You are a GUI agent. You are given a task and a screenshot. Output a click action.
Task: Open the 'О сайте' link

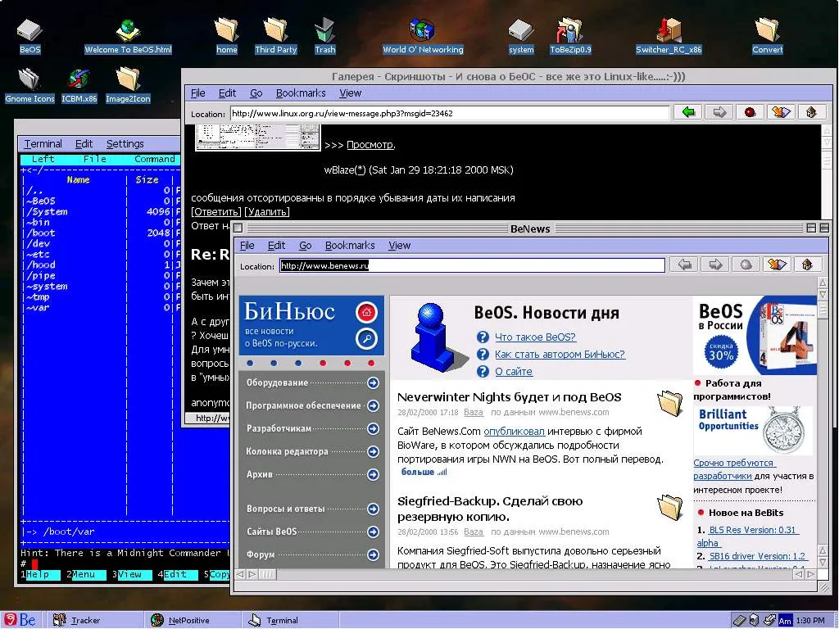tap(514, 371)
